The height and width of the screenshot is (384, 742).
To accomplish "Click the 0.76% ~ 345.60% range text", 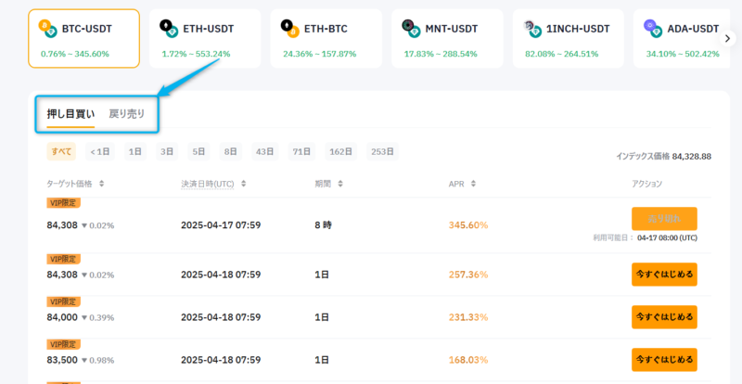I will point(75,54).
